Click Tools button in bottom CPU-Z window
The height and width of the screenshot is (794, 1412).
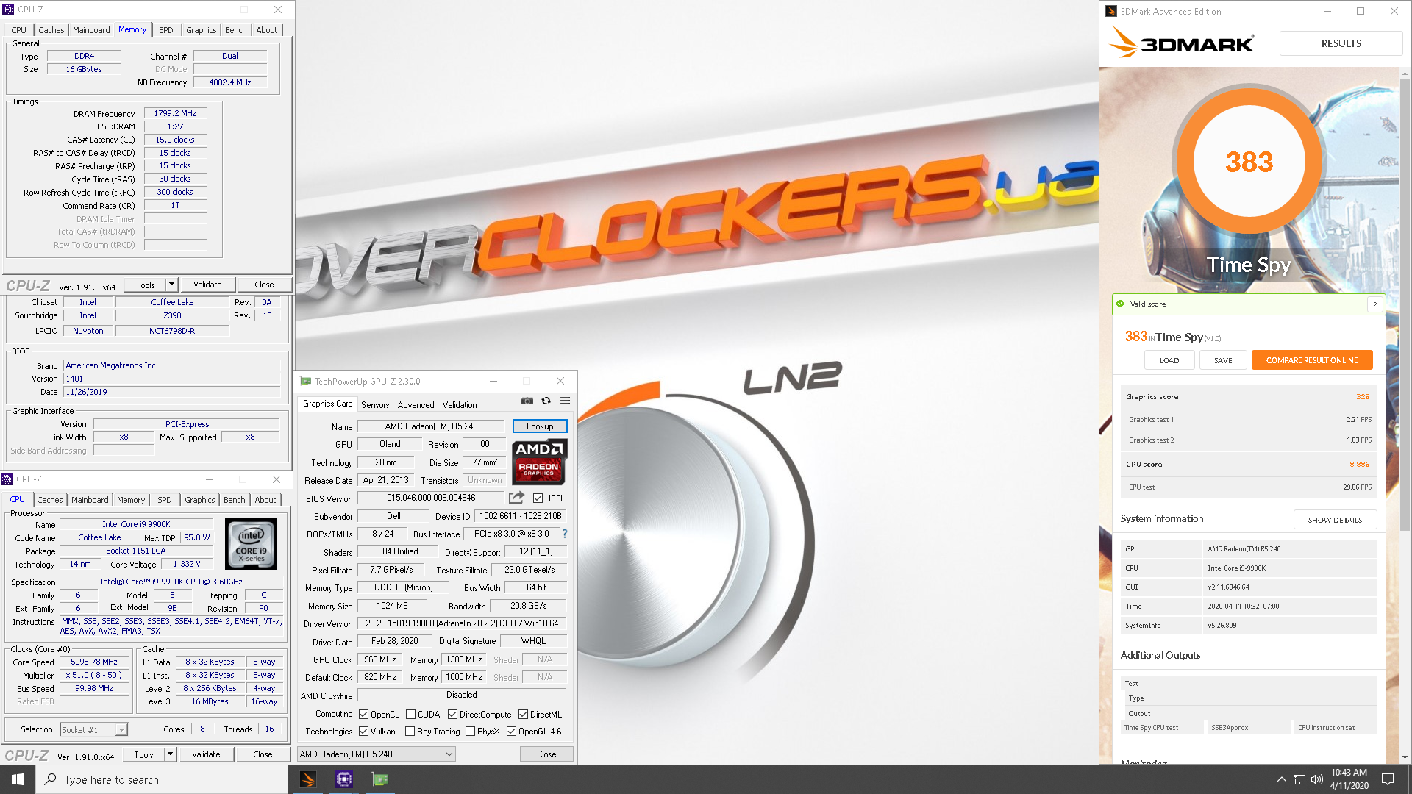144,754
